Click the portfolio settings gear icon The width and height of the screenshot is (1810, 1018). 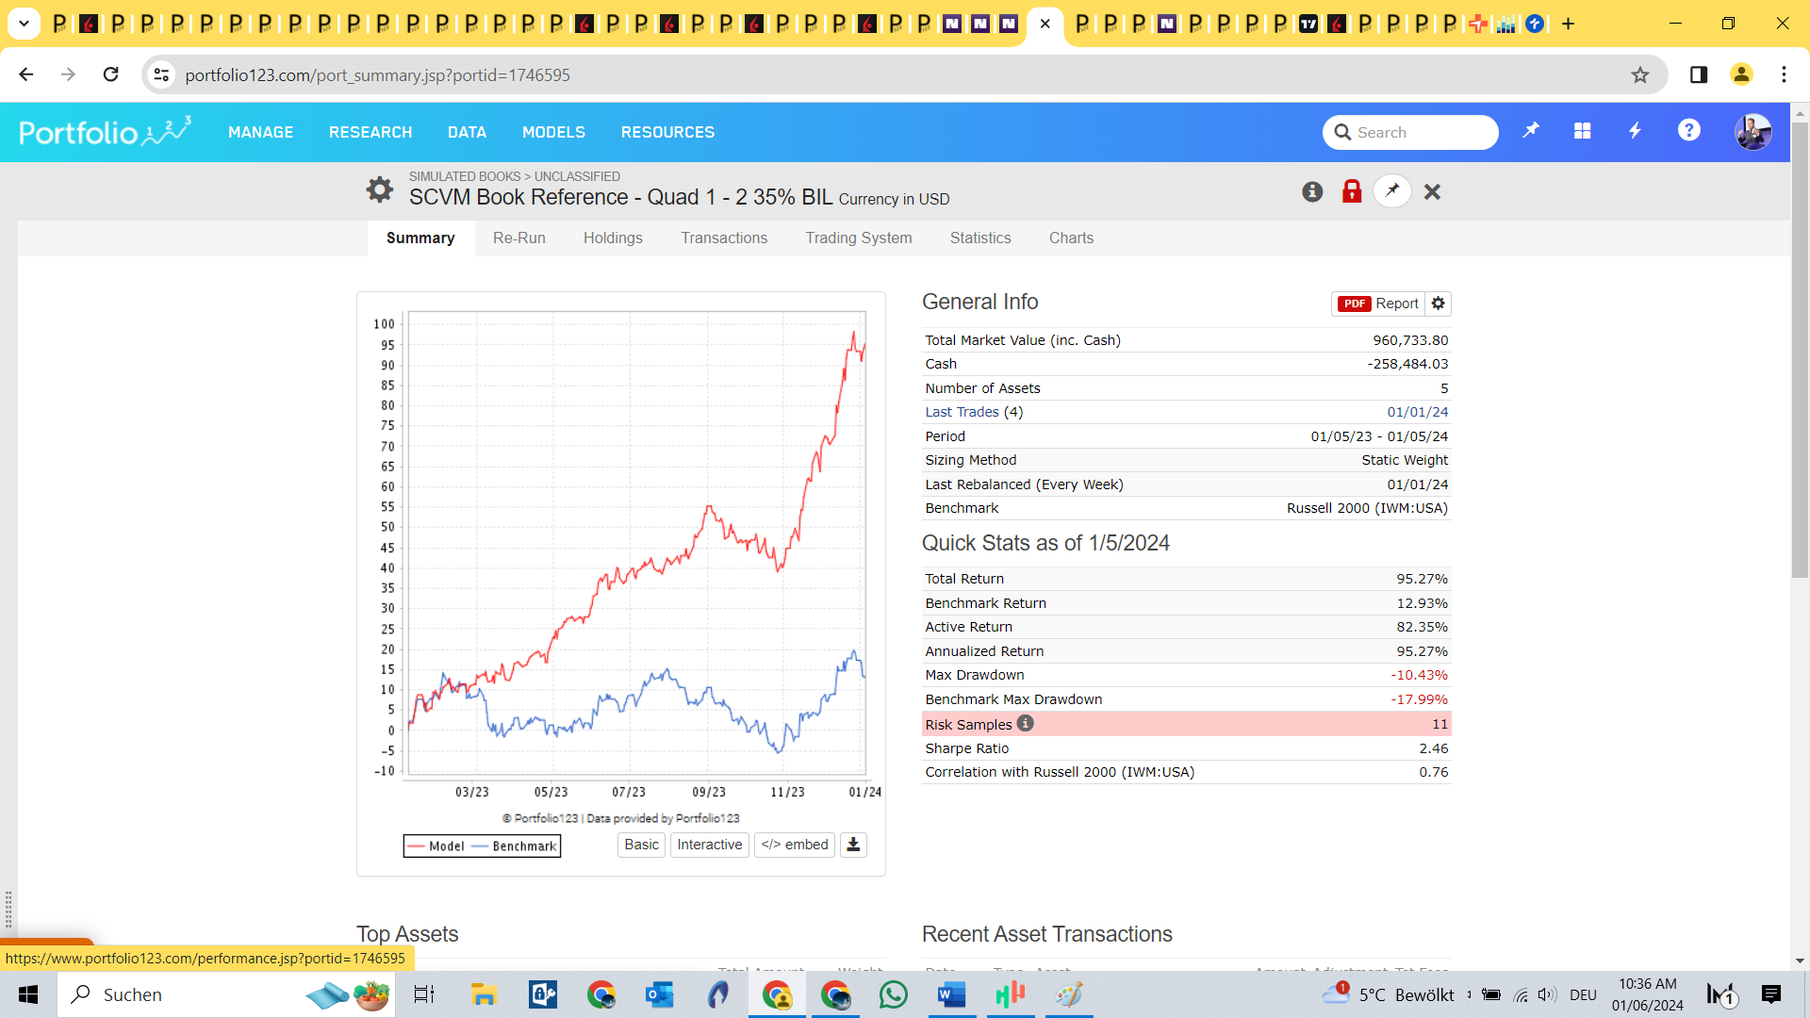379,189
